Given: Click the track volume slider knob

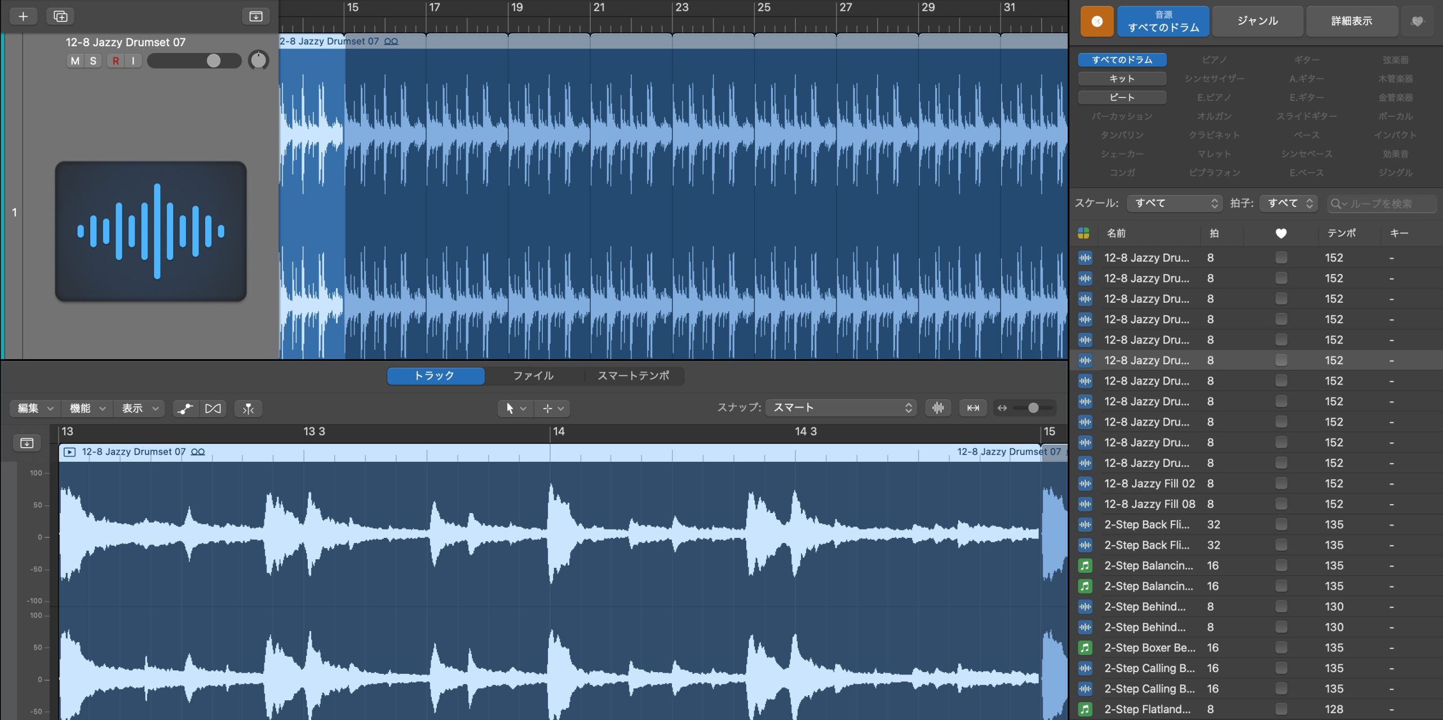Looking at the screenshot, I should click(x=214, y=61).
